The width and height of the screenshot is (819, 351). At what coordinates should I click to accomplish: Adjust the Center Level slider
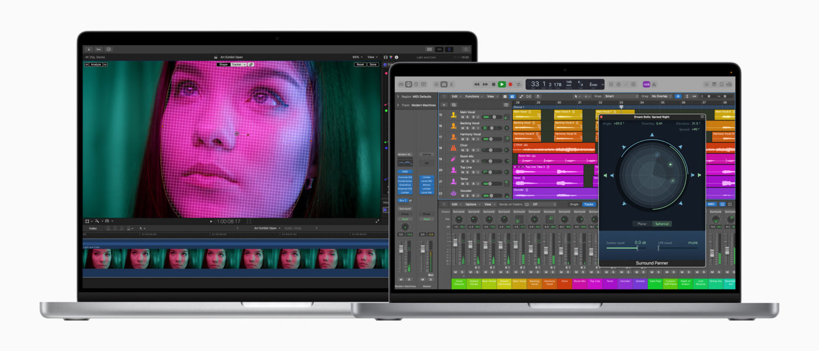coord(637,247)
